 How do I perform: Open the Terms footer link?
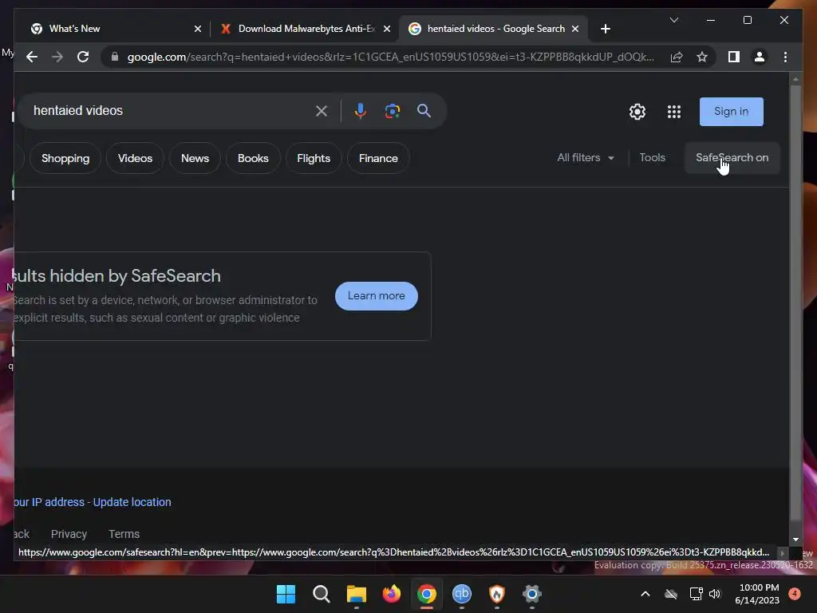[124, 534]
